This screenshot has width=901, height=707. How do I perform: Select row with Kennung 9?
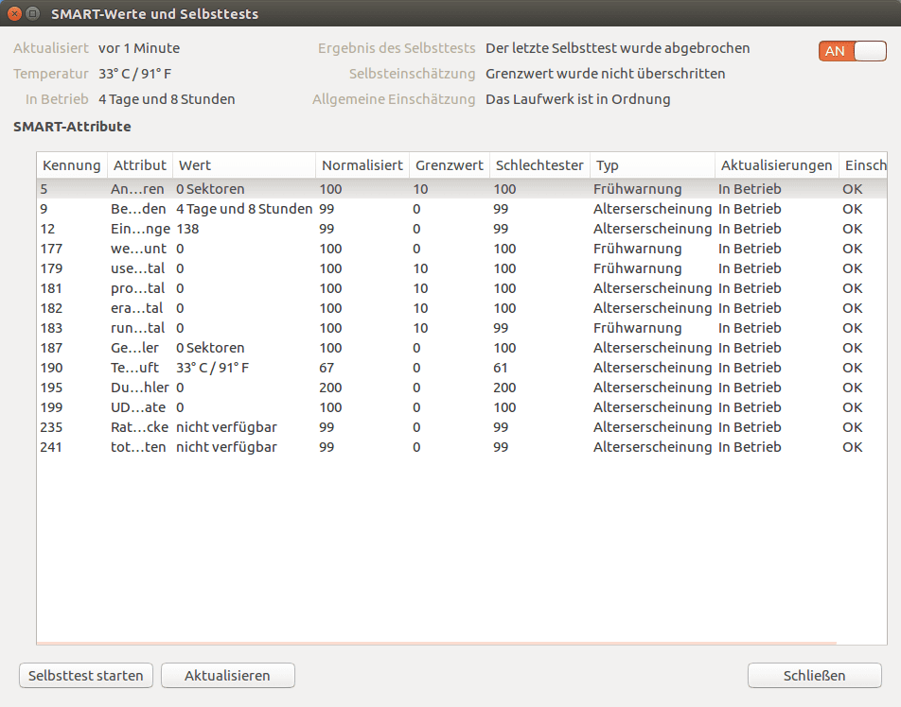(462, 209)
